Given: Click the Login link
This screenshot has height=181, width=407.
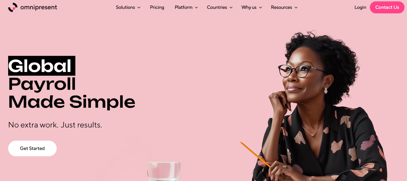Looking at the screenshot, I should click(360, 7).
